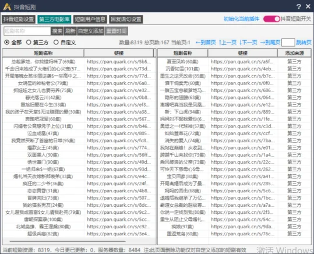The image size is (314, 254).
Task: Go to previous page via 上一页
Action: tap(227, 43)
